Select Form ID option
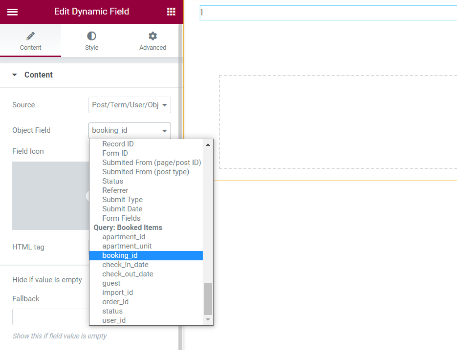The height and width of the screenshot is (350, 457). (x=146, y=153)
